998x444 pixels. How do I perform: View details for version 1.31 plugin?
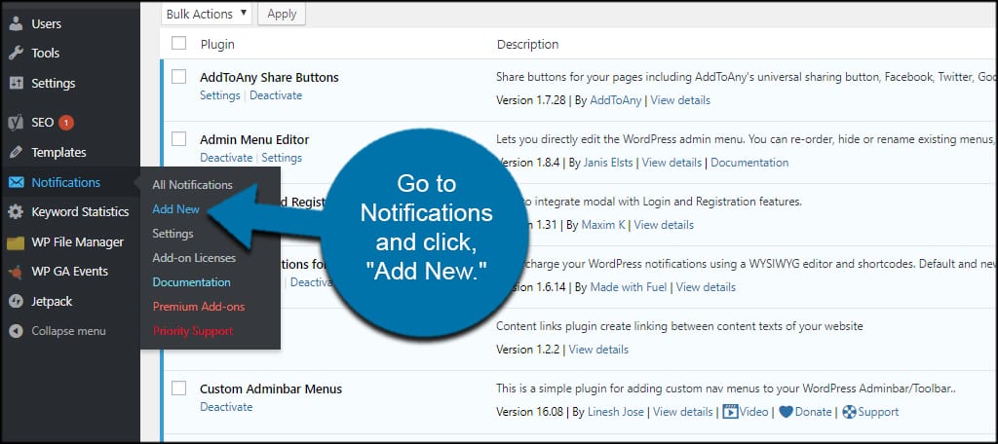664,225
